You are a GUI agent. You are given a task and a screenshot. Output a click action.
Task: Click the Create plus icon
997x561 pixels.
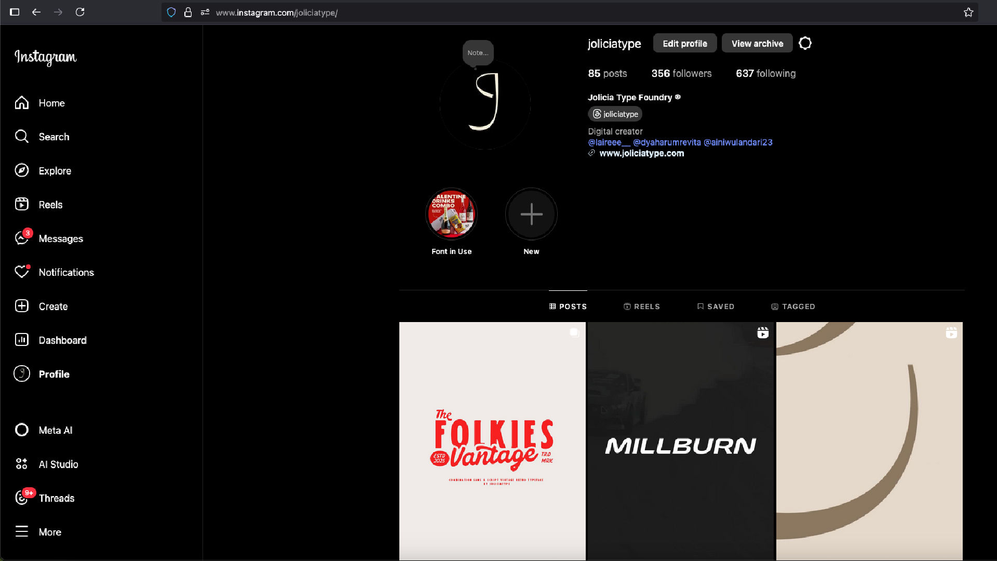click(22, 306)
